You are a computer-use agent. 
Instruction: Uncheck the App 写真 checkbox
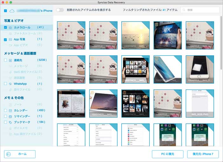tap(5, 40)
